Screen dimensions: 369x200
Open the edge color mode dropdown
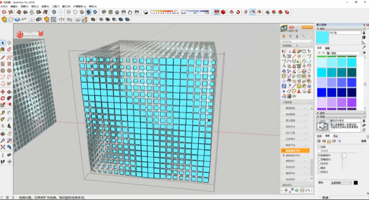tap(341, 183)
